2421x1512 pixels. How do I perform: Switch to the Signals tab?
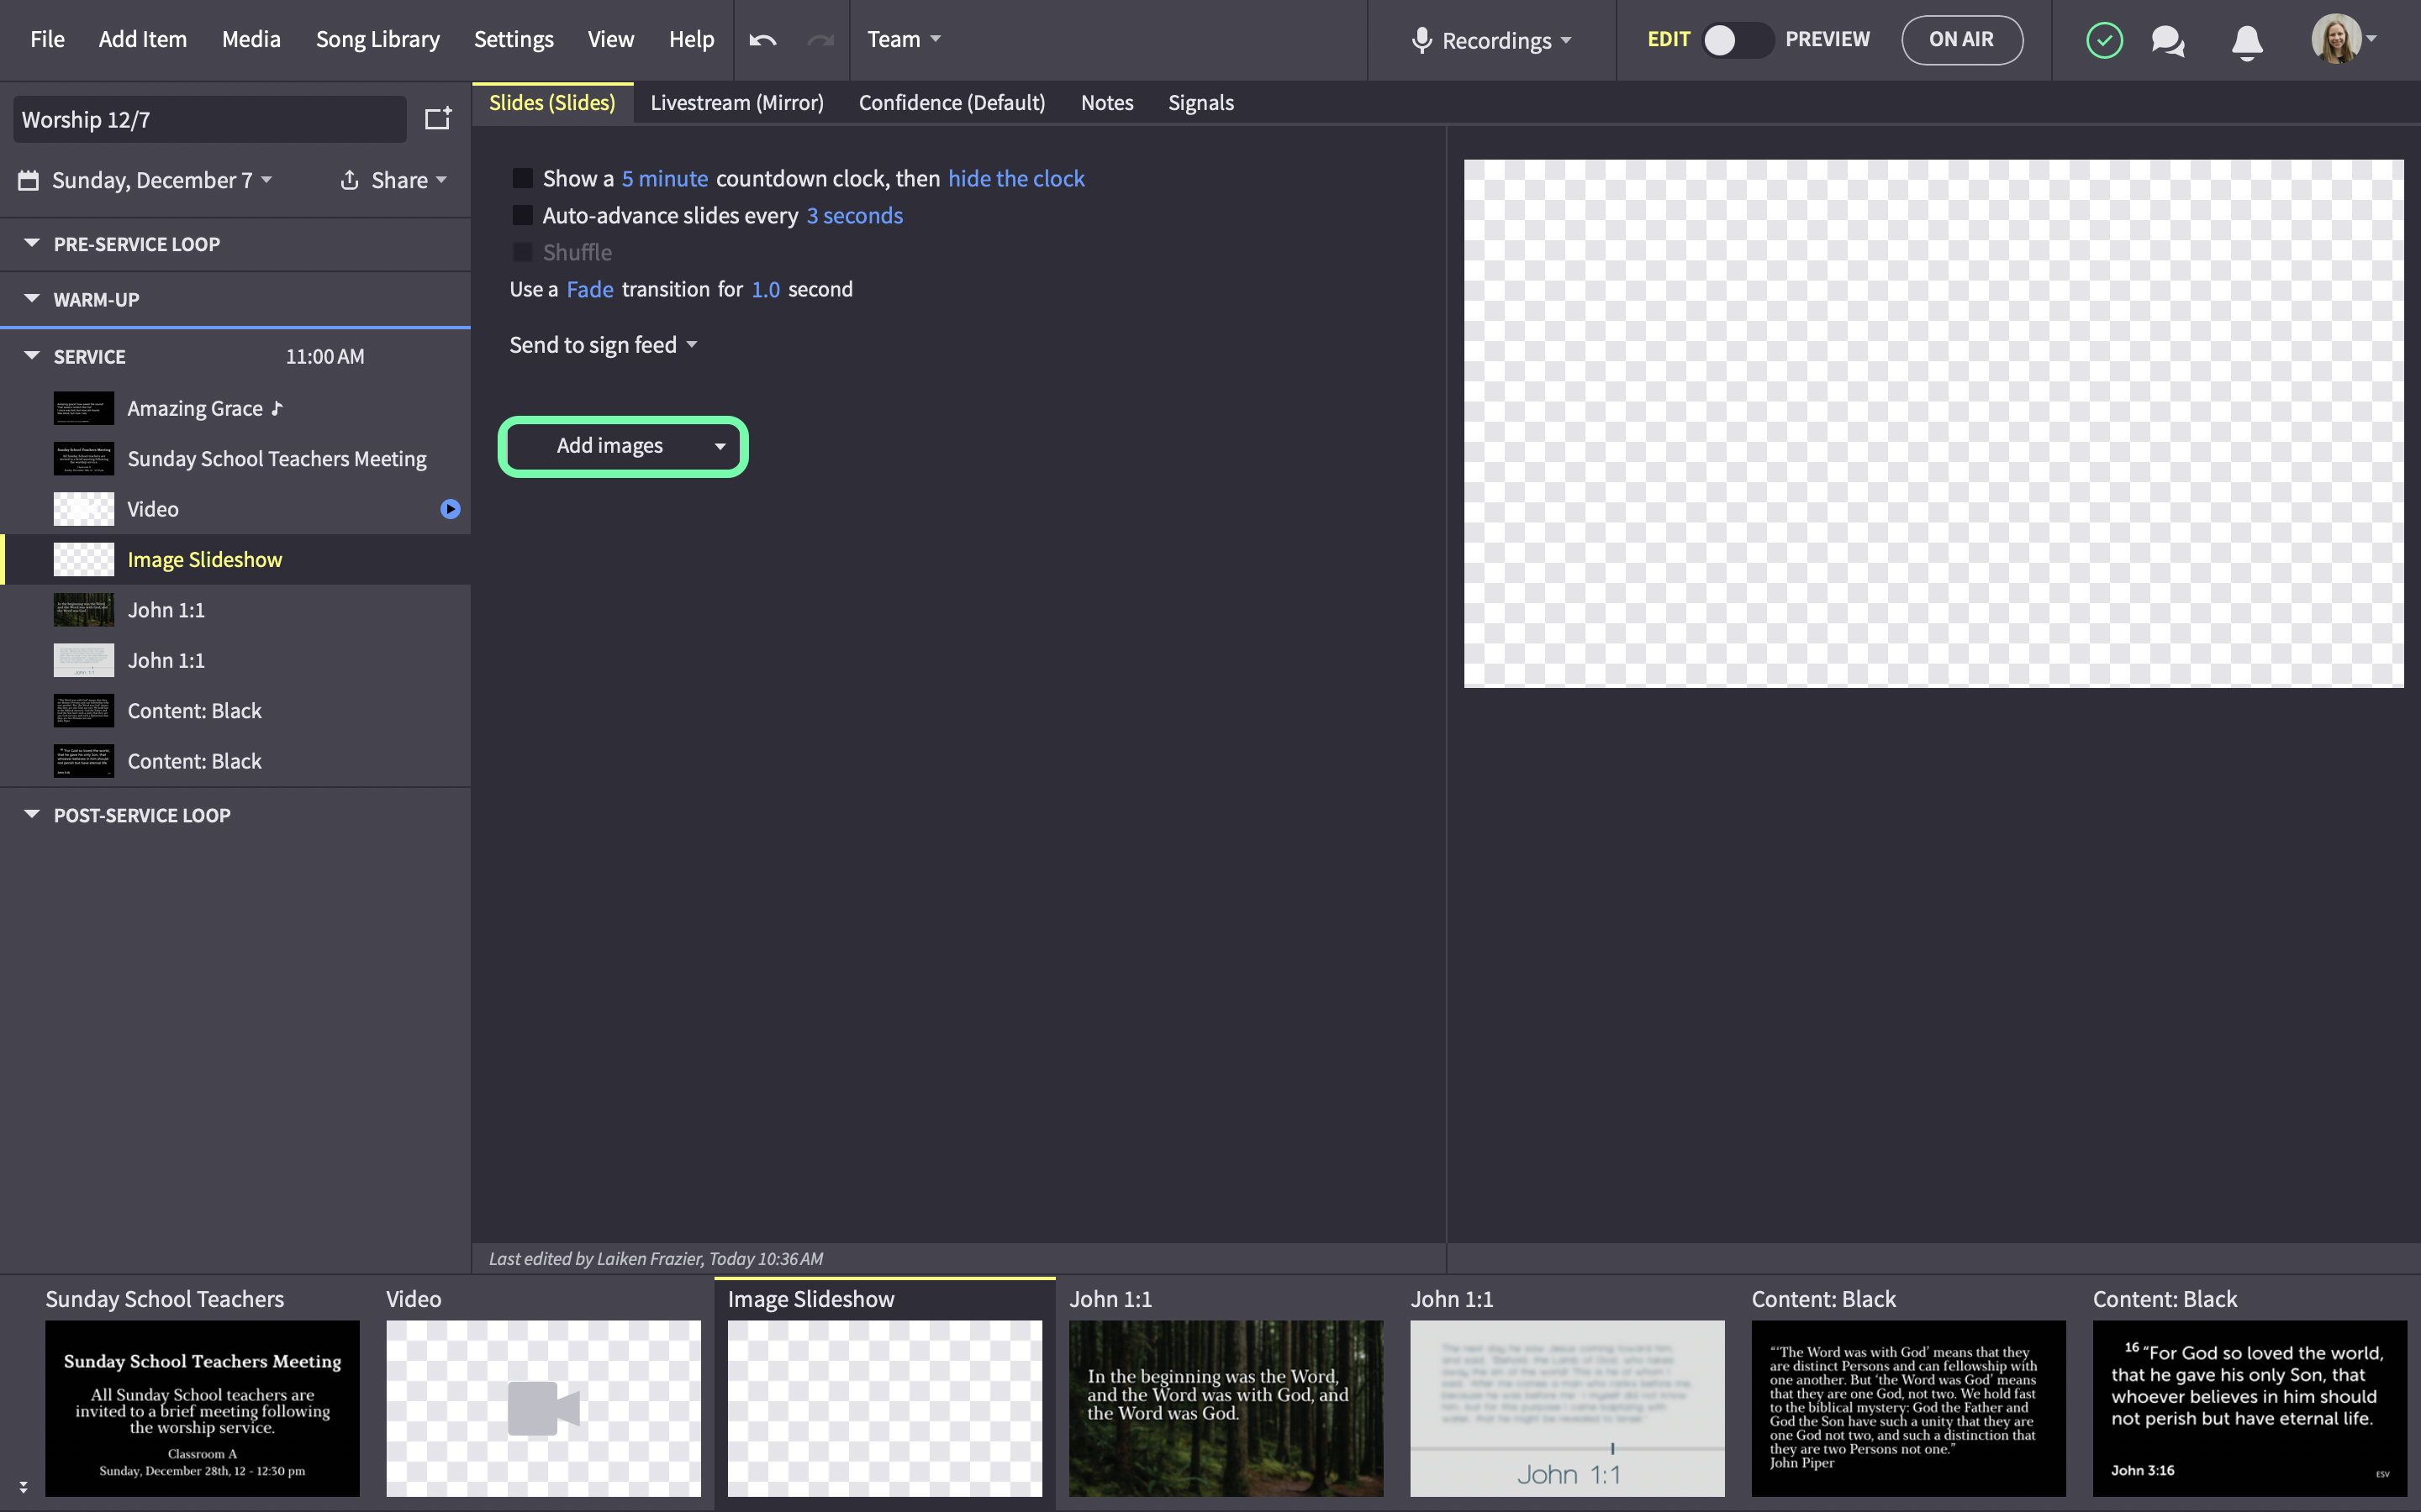(x=1200, y=103)
